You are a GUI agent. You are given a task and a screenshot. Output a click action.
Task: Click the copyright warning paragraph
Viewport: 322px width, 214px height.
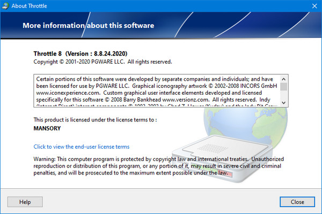156,166
